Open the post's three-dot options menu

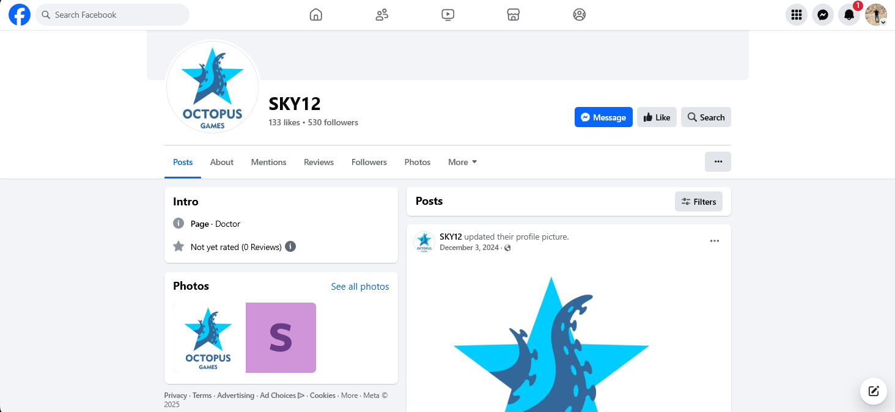715,241
